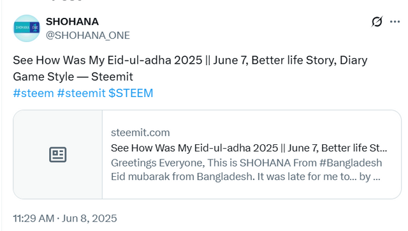Screen dimensions: 408x231
Task: Open the three-dot More options menu
Action: click(x=395, y=22)
